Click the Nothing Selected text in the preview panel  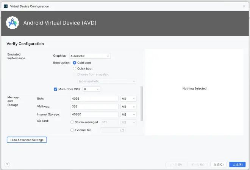tap(194, 88)
